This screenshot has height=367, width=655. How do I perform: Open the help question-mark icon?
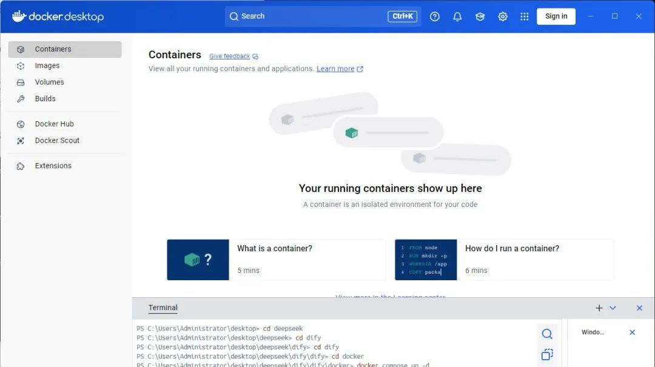[x=434, y=16]
